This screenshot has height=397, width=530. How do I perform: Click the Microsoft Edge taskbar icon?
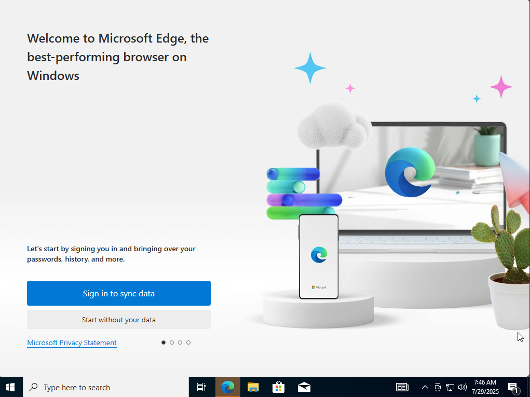coord(227,387)
